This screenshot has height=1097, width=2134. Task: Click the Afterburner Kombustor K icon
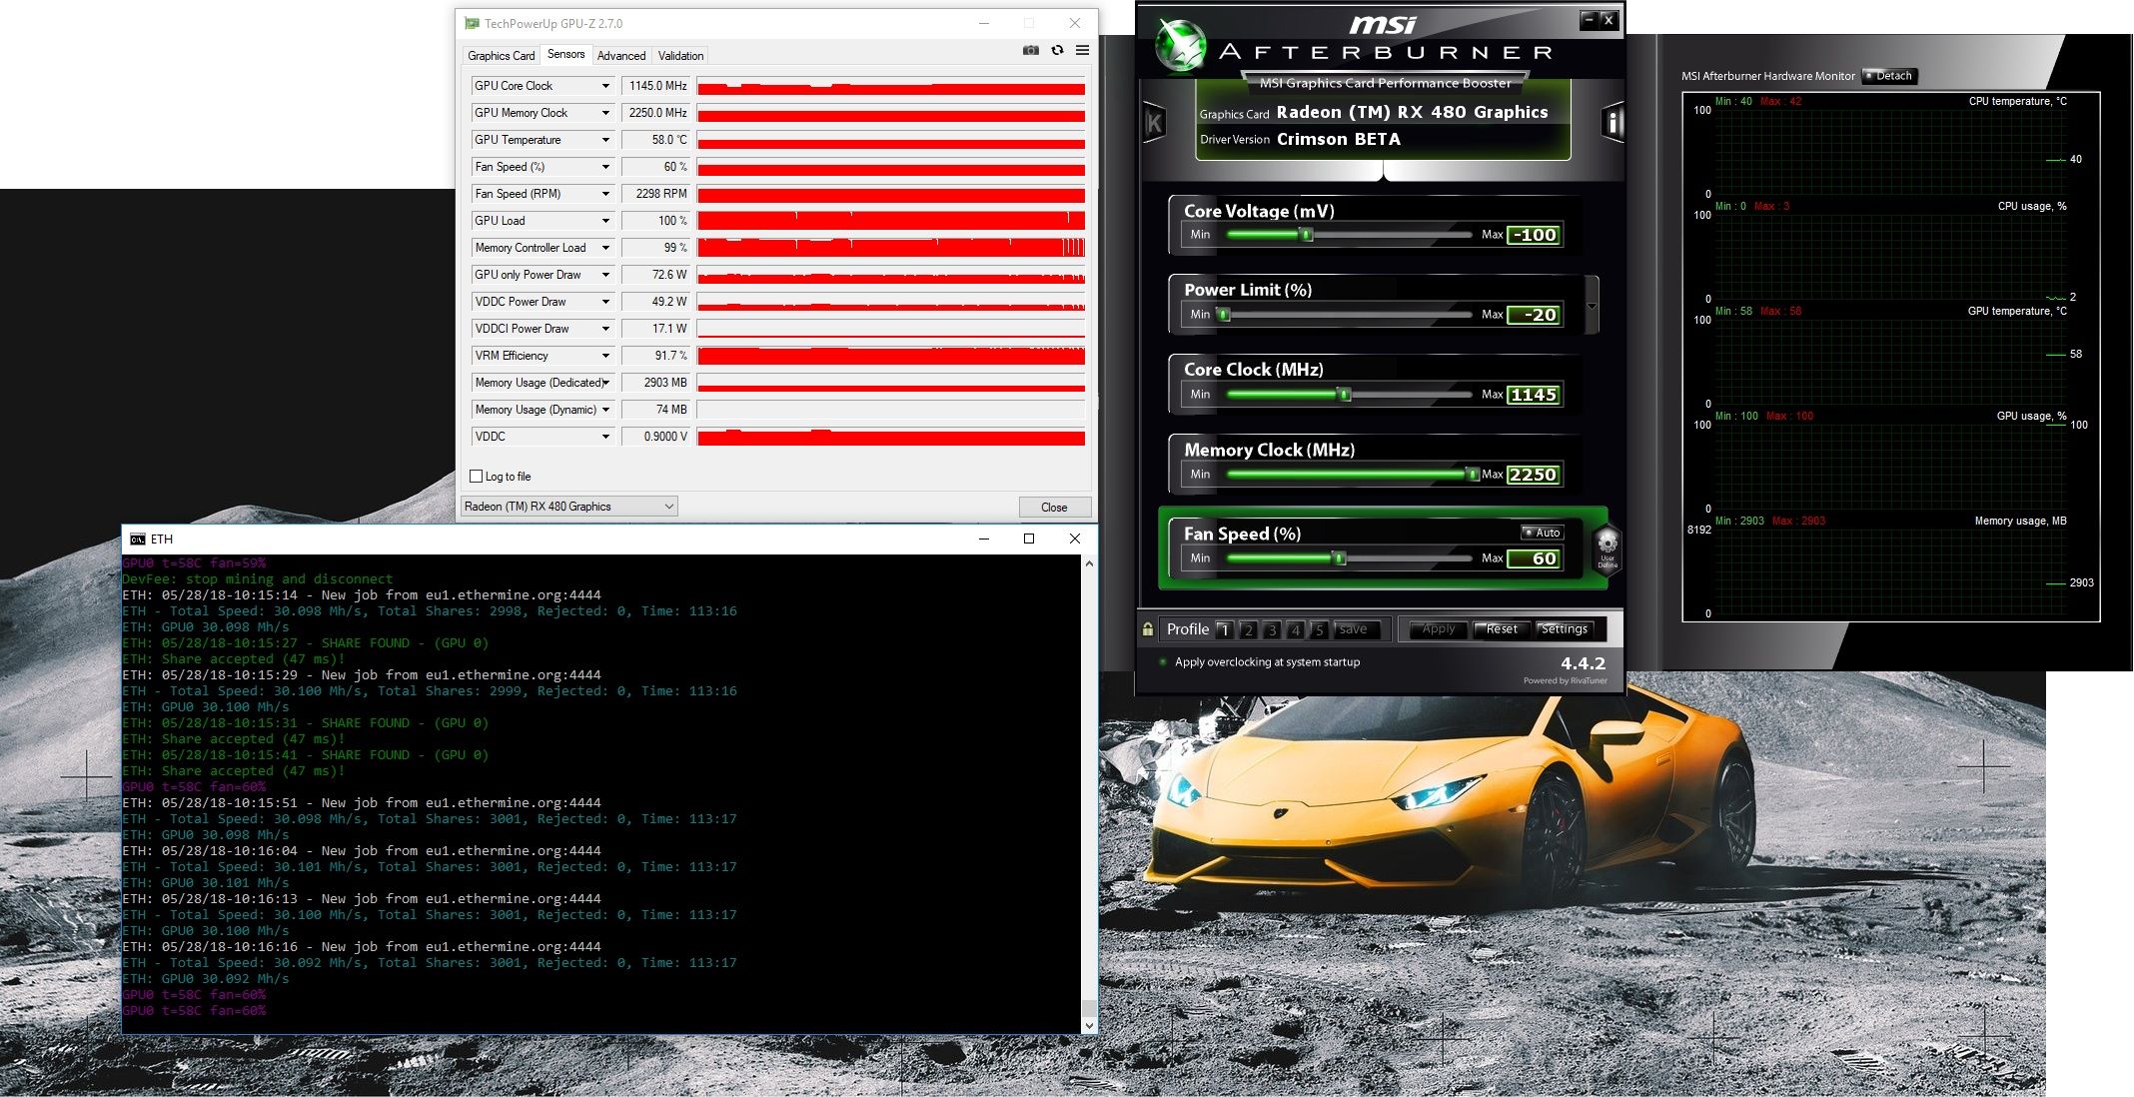[1154, 123]
